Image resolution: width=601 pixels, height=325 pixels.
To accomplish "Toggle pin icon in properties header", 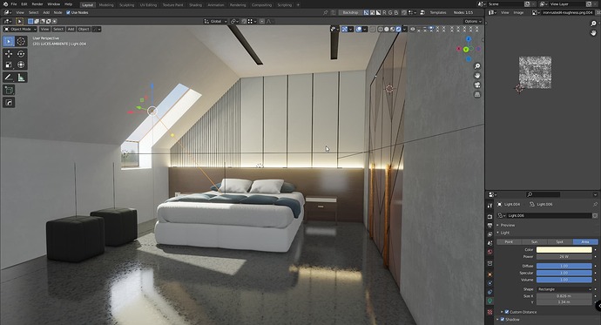I will pyautogui.click(x=595, y=204).
